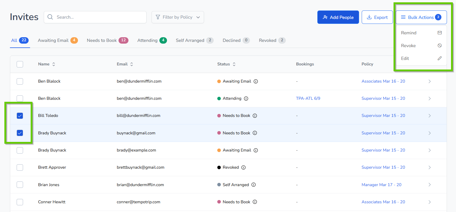Click info icon next to Self Arranged status
456x212 pixels.
253,185
